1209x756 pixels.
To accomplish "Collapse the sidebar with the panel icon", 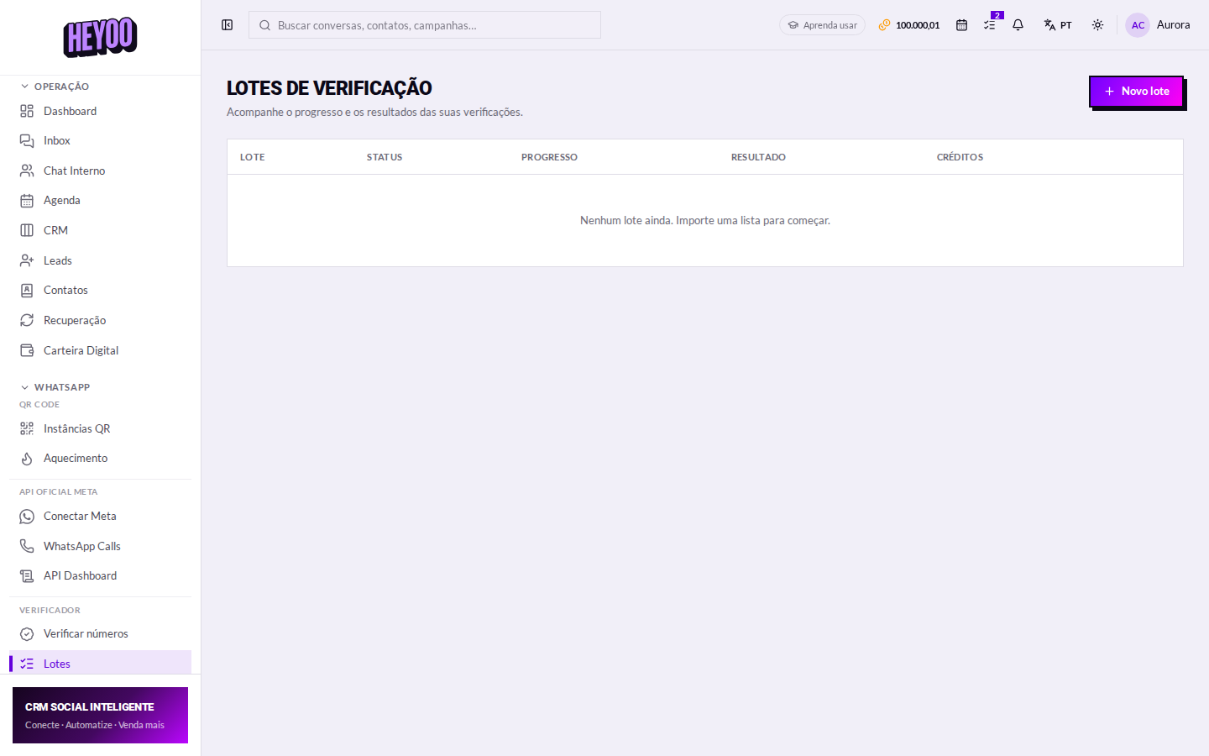I will 227,25.
